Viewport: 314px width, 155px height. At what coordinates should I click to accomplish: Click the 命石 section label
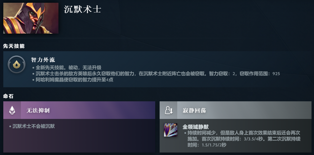pyautogui.click(x=9, y=96)
